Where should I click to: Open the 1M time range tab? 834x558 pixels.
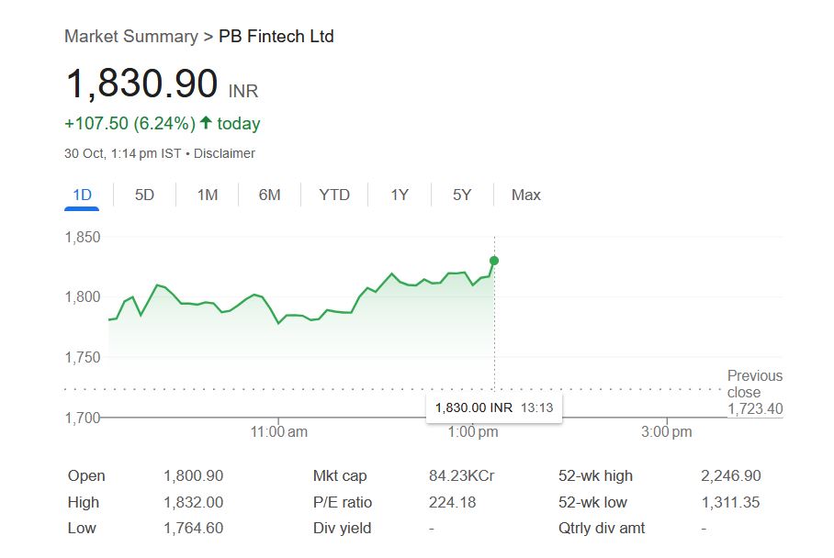(208, 195)
